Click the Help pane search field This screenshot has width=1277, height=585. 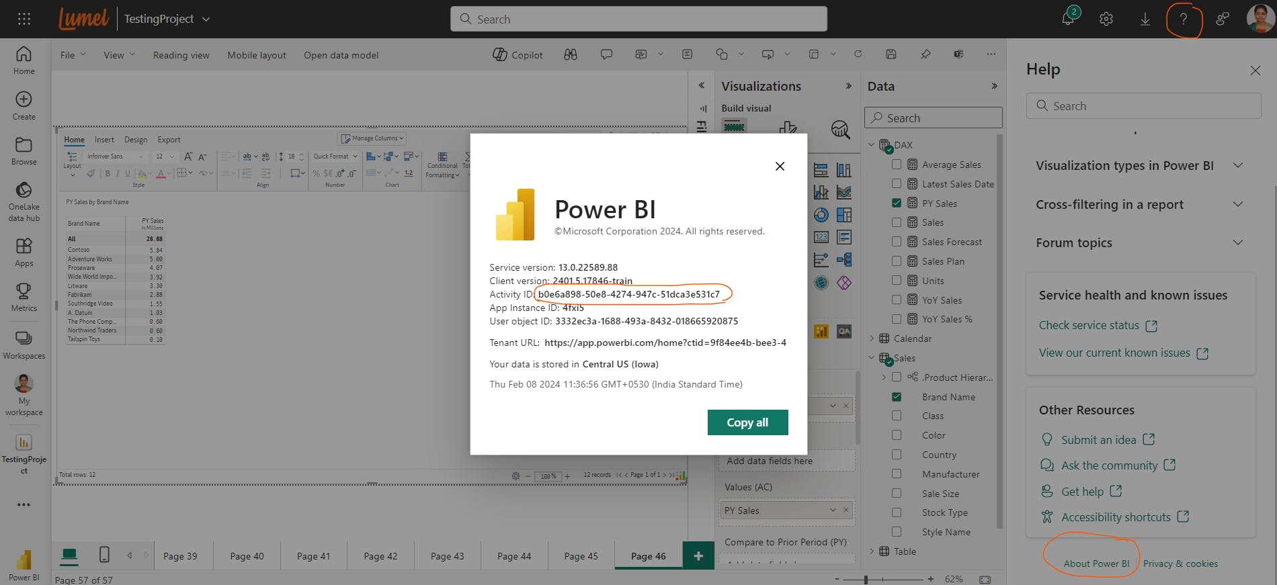click(1143, 106)
